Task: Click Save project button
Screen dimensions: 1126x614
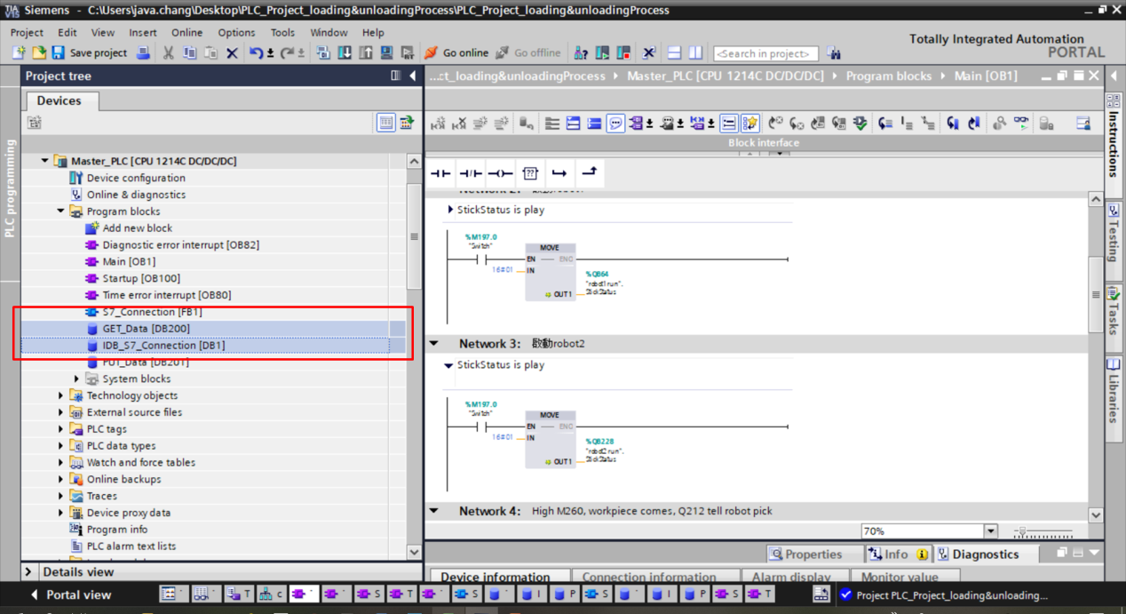Action: click(x=90, y=53)
